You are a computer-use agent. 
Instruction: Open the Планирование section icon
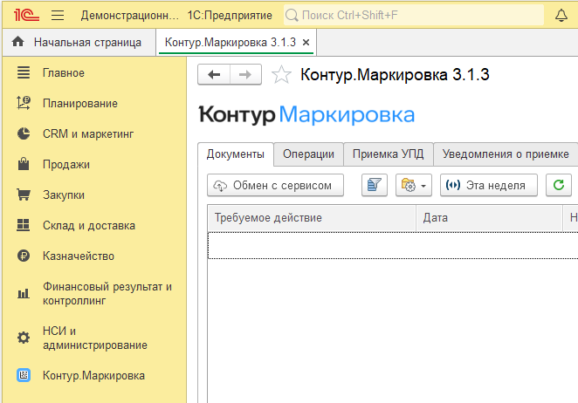24,103
